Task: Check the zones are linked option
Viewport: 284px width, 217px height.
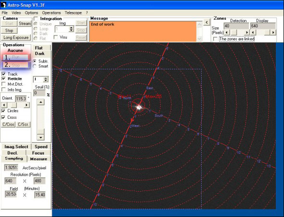Action: tap(215, 39)
